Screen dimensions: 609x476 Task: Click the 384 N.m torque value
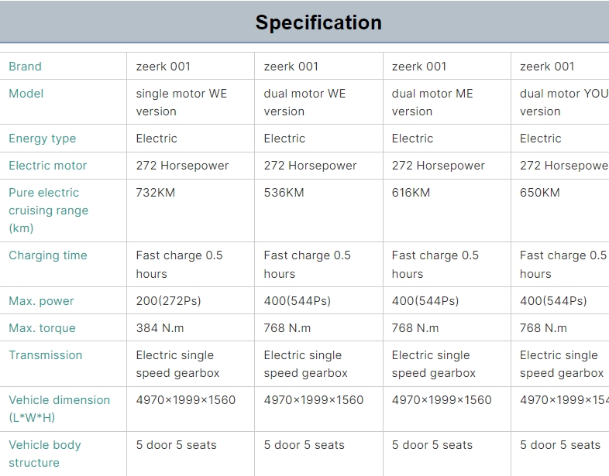(x=160, y=328)
